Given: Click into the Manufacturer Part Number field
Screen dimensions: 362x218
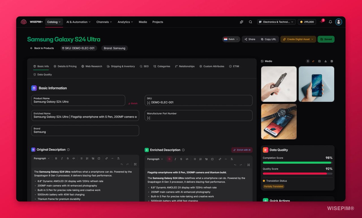Looking at the screenshot, I should click(199, 115).
